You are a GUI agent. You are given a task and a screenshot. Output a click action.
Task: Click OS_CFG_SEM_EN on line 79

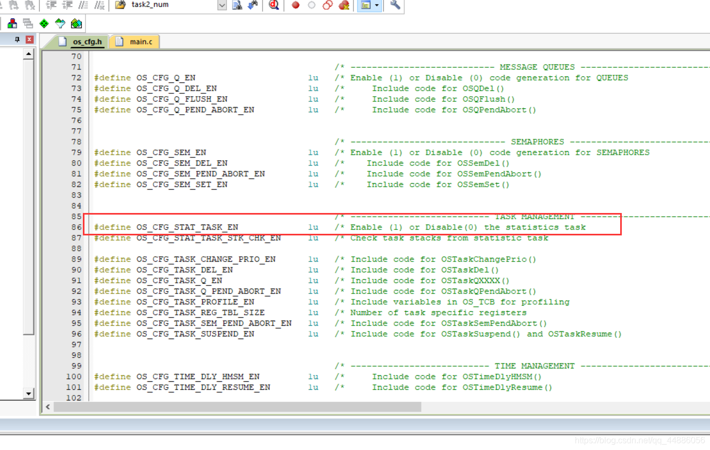(x=171, y=153)
